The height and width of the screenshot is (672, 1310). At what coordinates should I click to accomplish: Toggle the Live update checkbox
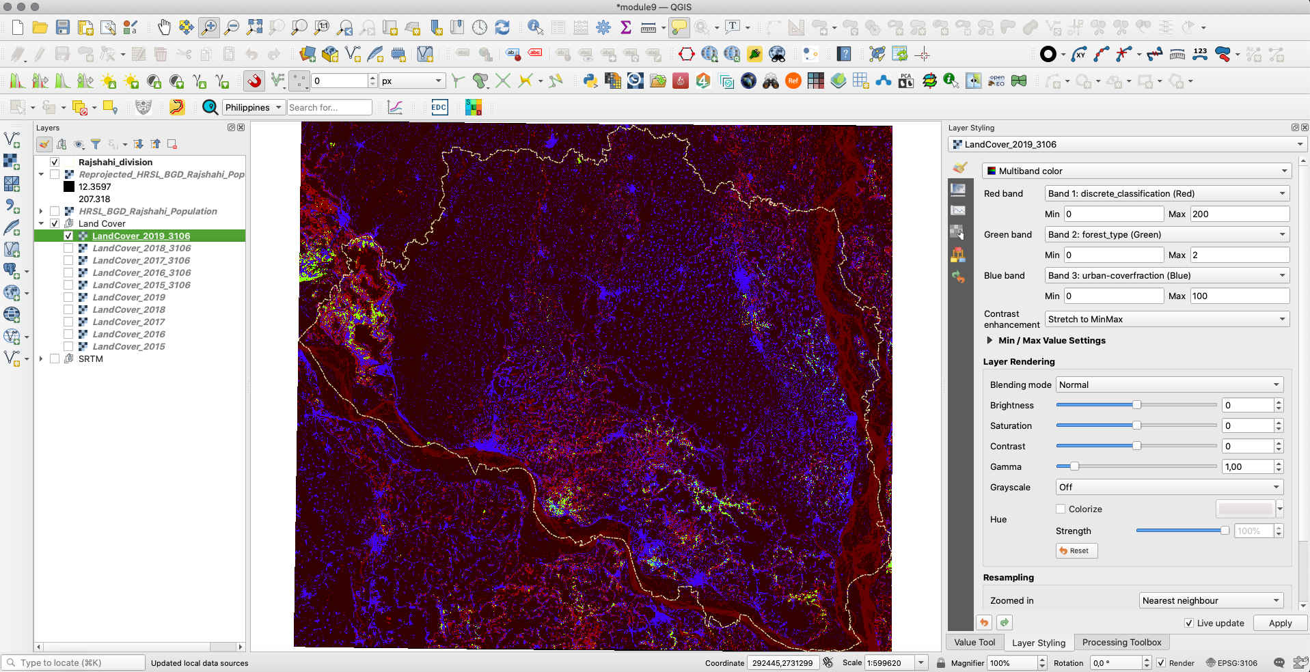click(x=1189, y=623)
